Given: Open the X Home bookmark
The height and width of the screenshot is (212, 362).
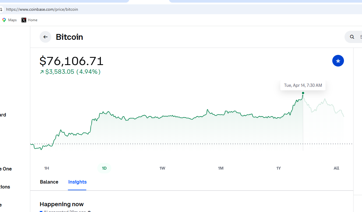Looking at the screenshot, I should pos(29,20).
